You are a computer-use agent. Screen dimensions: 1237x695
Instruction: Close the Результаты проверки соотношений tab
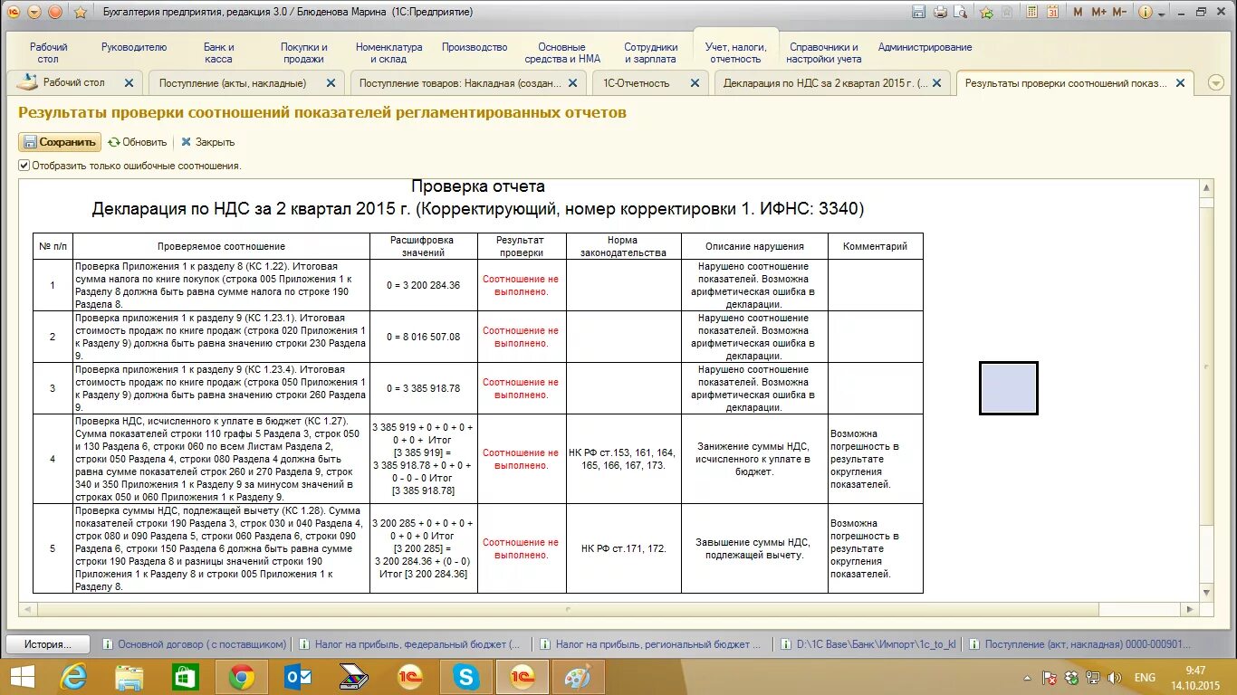(x=1180, y=82)
